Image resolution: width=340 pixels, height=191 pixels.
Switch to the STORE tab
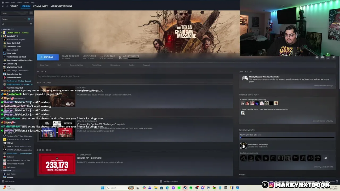pos(14,6)
